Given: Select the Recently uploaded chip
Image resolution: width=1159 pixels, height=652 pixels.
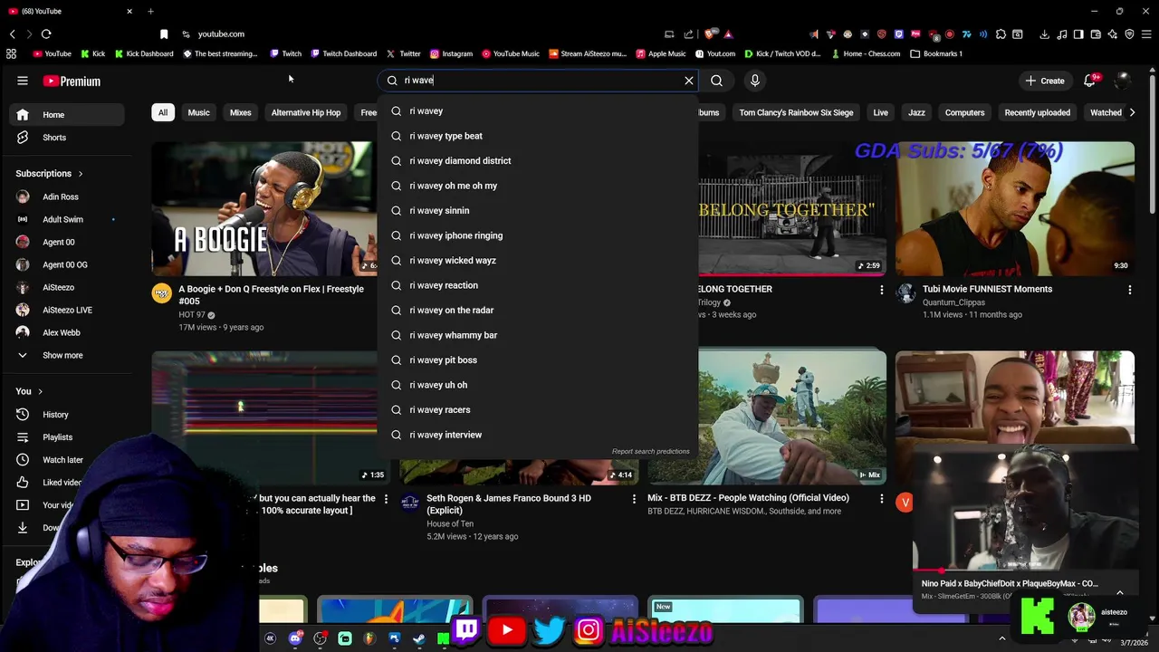Looking at the screenshot, I should (x=1037, y=112).
